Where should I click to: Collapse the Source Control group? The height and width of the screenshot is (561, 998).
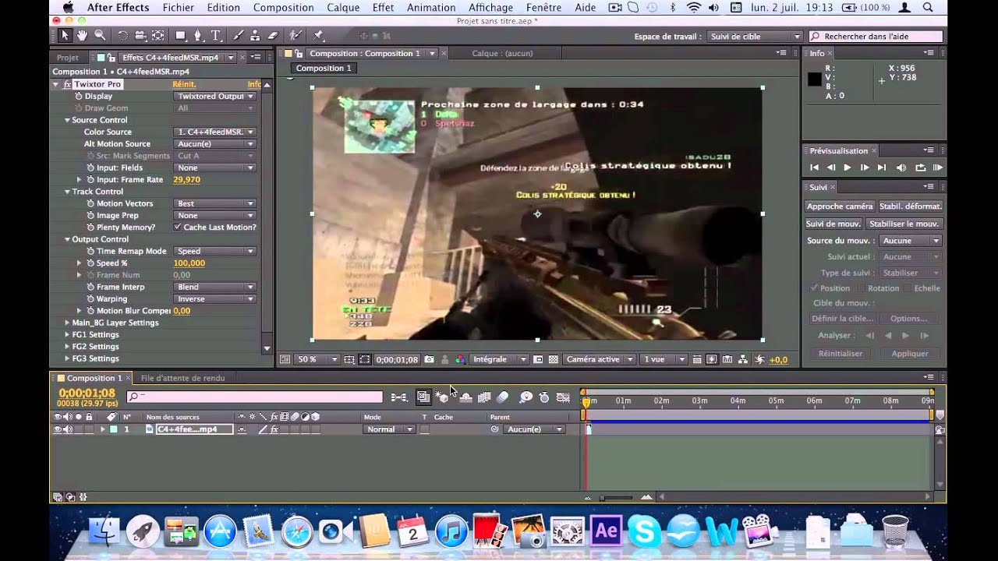67,120
